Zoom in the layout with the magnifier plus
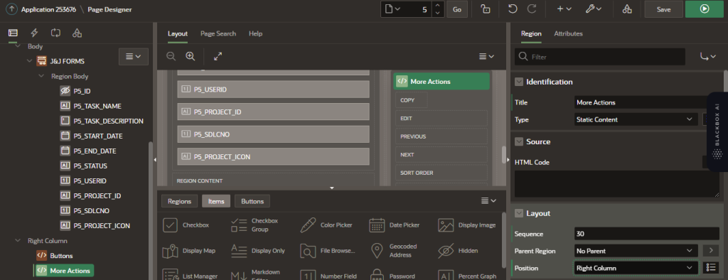 pyautogui.click(x=190, y=56)
